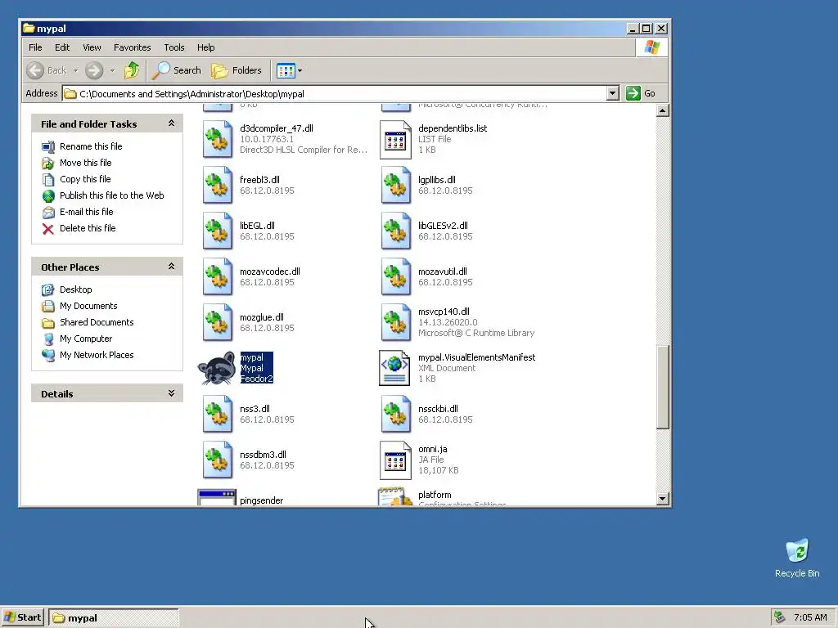Screen dimensions: 838x628
Task: Open My Computer in Other Places
Action: pos(85,339)
